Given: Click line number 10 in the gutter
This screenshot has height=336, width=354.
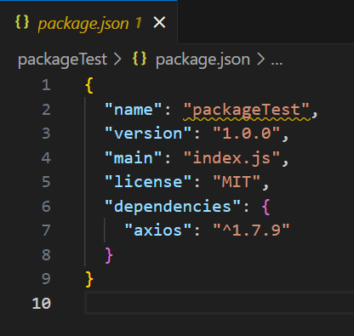Looking at the screenshot, I should (42, 304).
